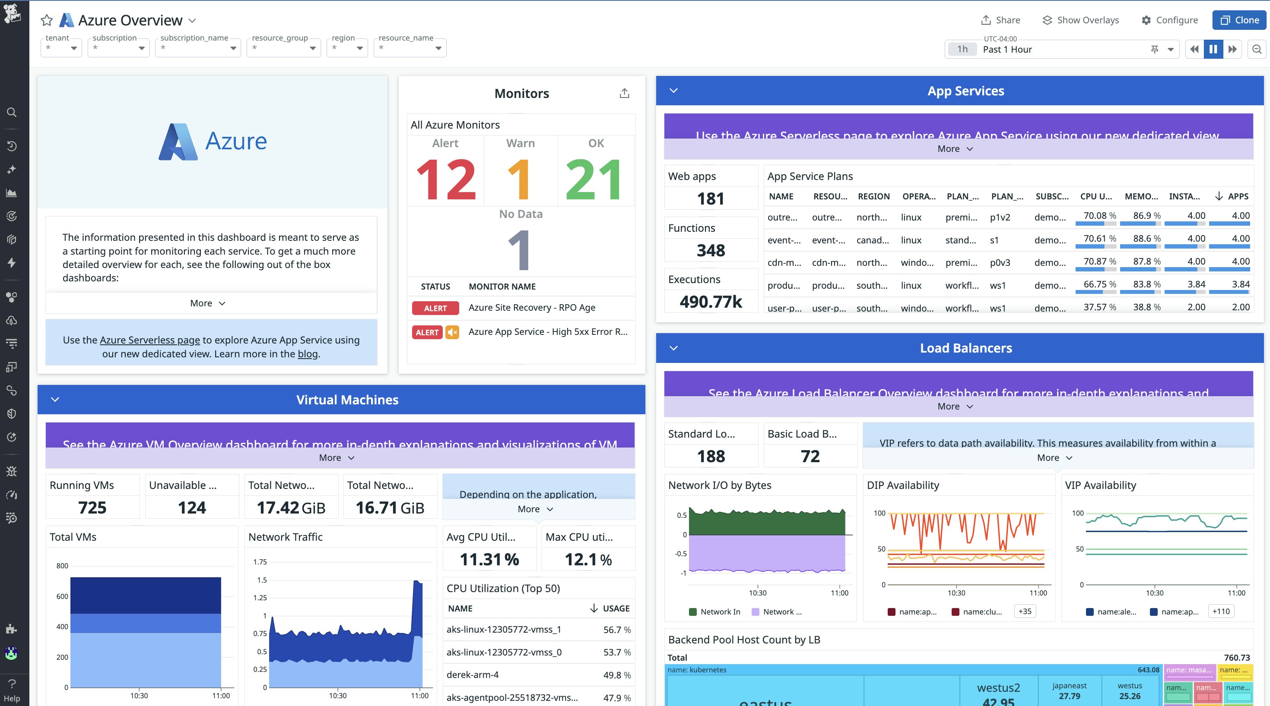Sort App Service Plans by APPS column
The image size is (1270, 706).
(x=1232, y=196)
